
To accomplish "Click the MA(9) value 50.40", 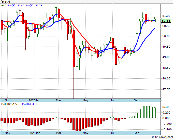I will click(21, 6).
